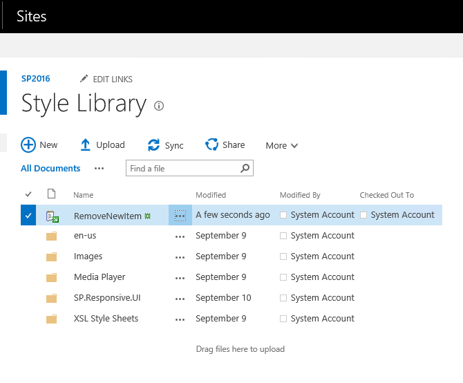Toggle System Account presence box for en-us
The height and width of the screenshot is (383, 463).
click(283, 236)
